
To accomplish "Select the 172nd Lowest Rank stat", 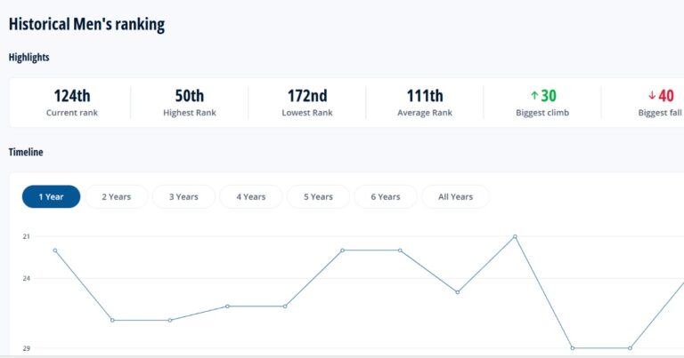I will (x=307, y=102).
